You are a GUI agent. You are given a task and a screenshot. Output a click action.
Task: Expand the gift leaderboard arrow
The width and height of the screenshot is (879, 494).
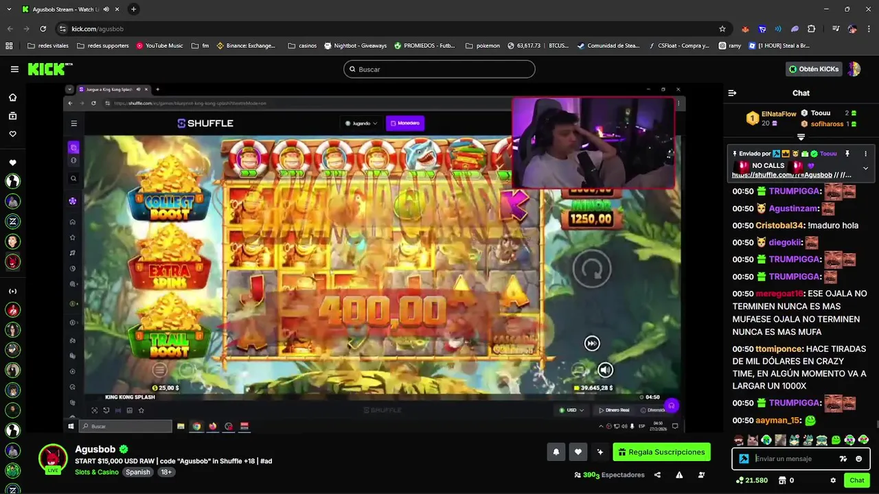(801, 137)
